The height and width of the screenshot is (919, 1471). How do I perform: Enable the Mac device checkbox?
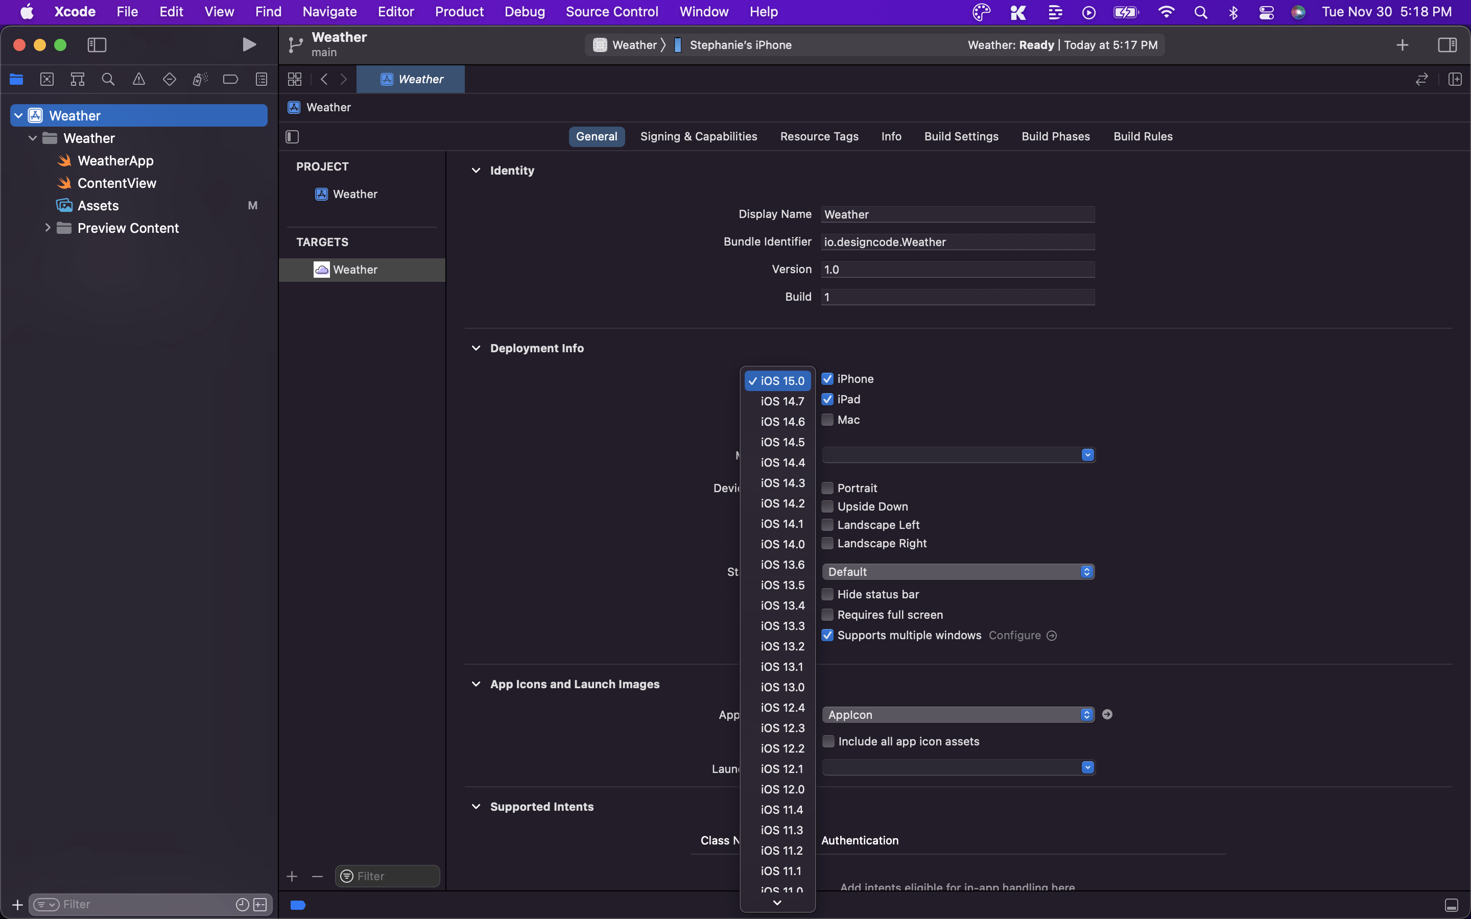pyautogui.click(x=827, y=420)
